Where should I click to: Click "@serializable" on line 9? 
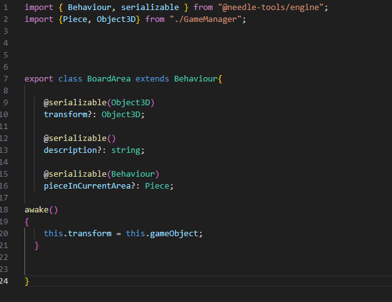(75, 103)
